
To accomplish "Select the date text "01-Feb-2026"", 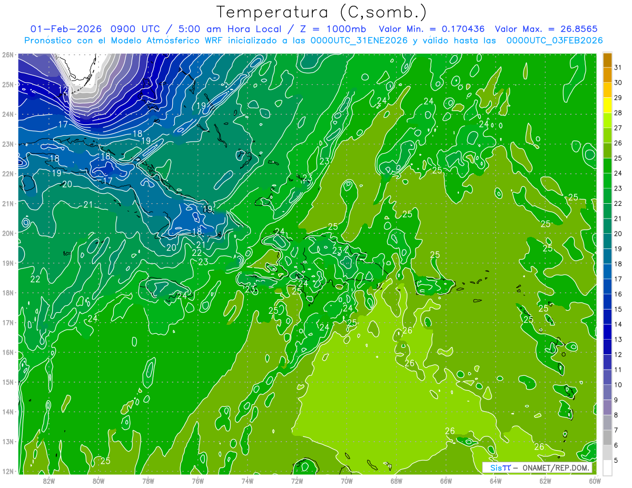I will coord(66,29).
